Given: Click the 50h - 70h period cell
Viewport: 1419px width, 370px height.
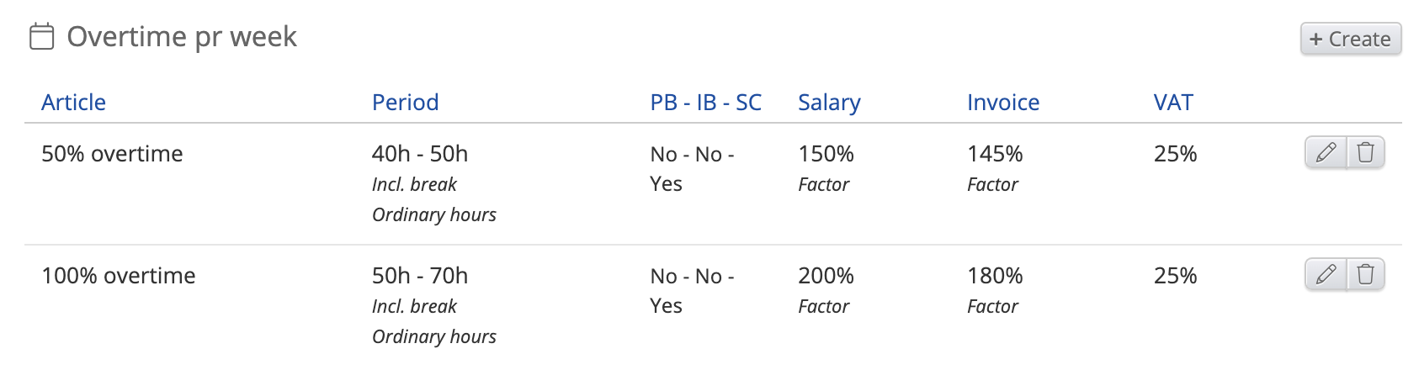Looking at the screenshot, I should tap(419, 276).
